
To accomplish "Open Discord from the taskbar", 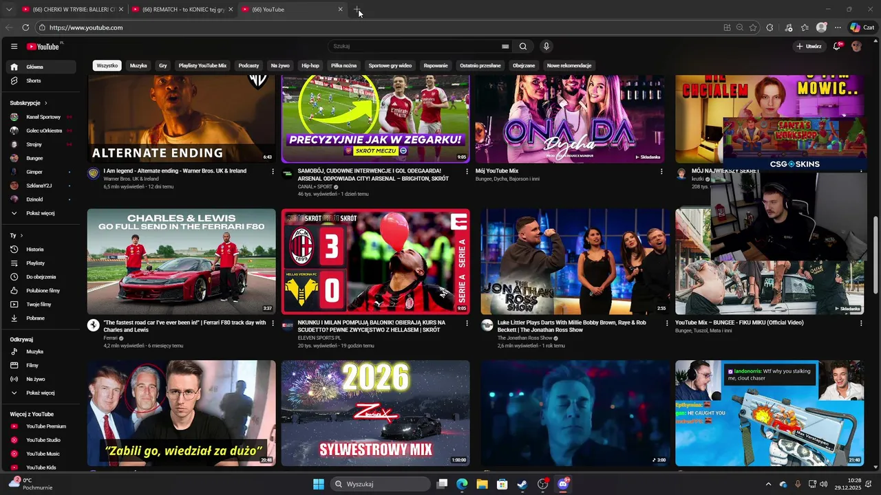I will click(x=563, y=484).
